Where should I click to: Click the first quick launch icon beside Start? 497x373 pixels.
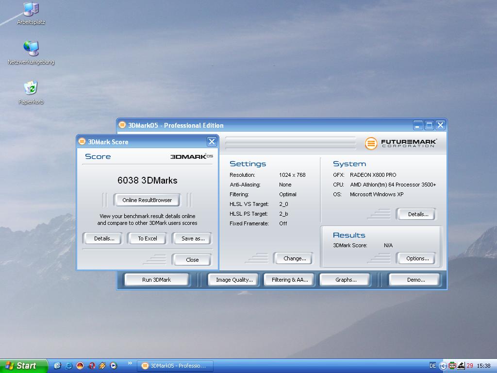(57, 366)
